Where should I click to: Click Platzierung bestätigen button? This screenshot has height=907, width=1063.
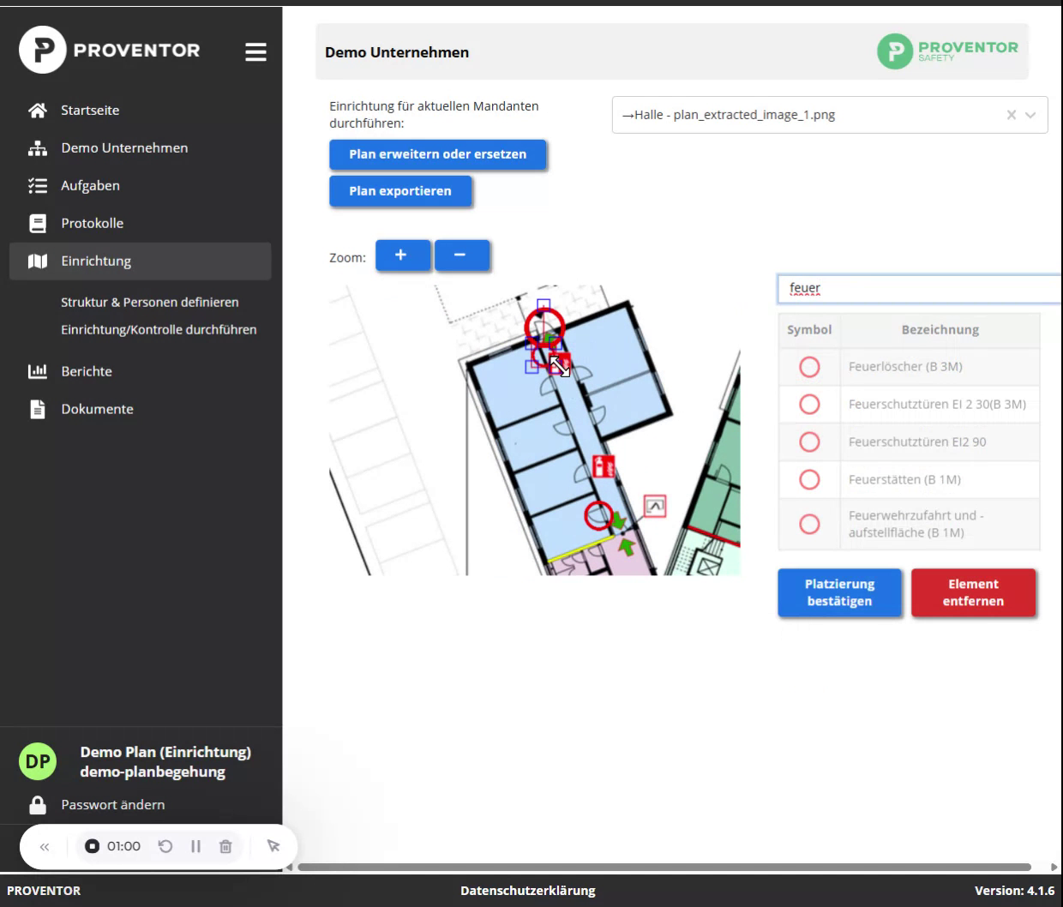(x=839, y=592)
